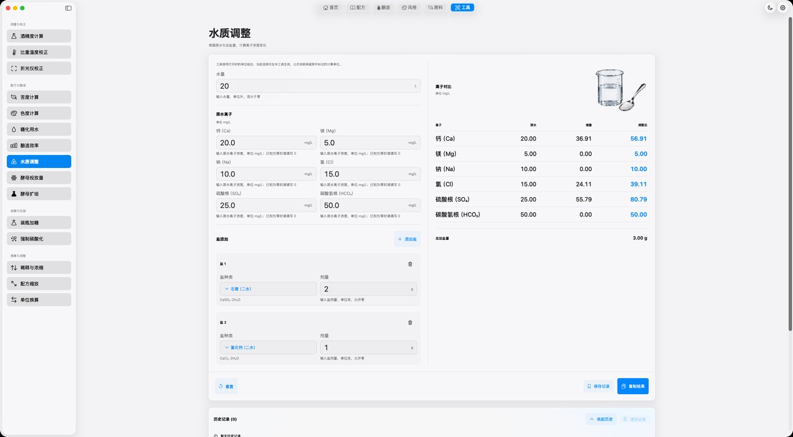Focus the 钠 (Na) concentration field
The image size is (793, 437).
point(266,174)
